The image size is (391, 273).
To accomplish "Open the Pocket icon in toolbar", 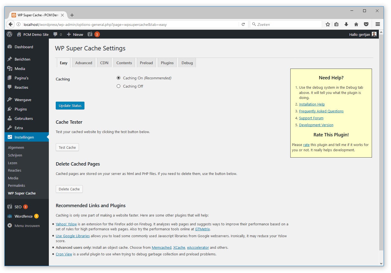I will point(366,25).
